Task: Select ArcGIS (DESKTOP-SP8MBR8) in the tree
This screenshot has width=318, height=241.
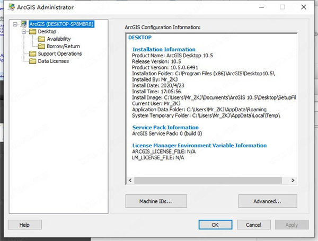Action: [61, 24]
